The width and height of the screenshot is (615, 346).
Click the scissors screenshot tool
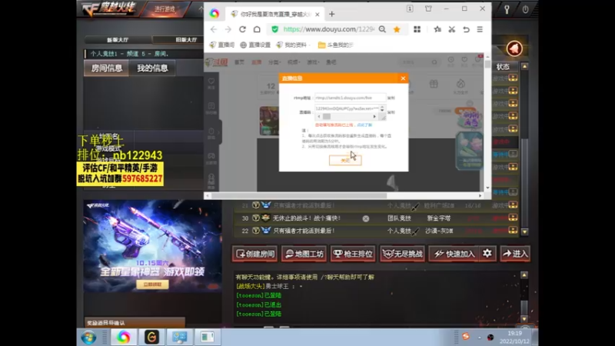point(452,29)
